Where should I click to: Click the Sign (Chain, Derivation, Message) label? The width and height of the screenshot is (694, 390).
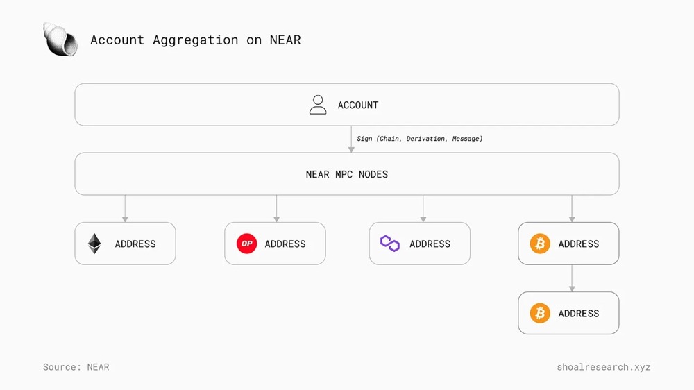(420, 139)
